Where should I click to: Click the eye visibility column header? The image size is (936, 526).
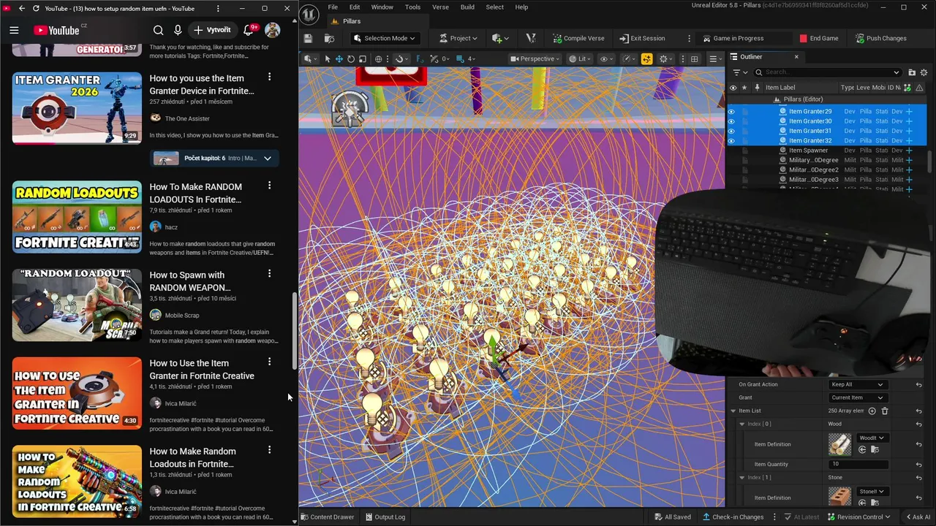coord(733,88)
